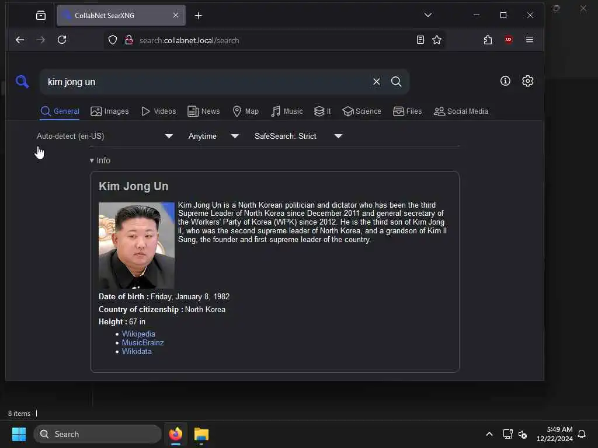The image size is (598, 448).
Task: Click the Kim Jong Un infobox photo
Action: coord(137,246)
